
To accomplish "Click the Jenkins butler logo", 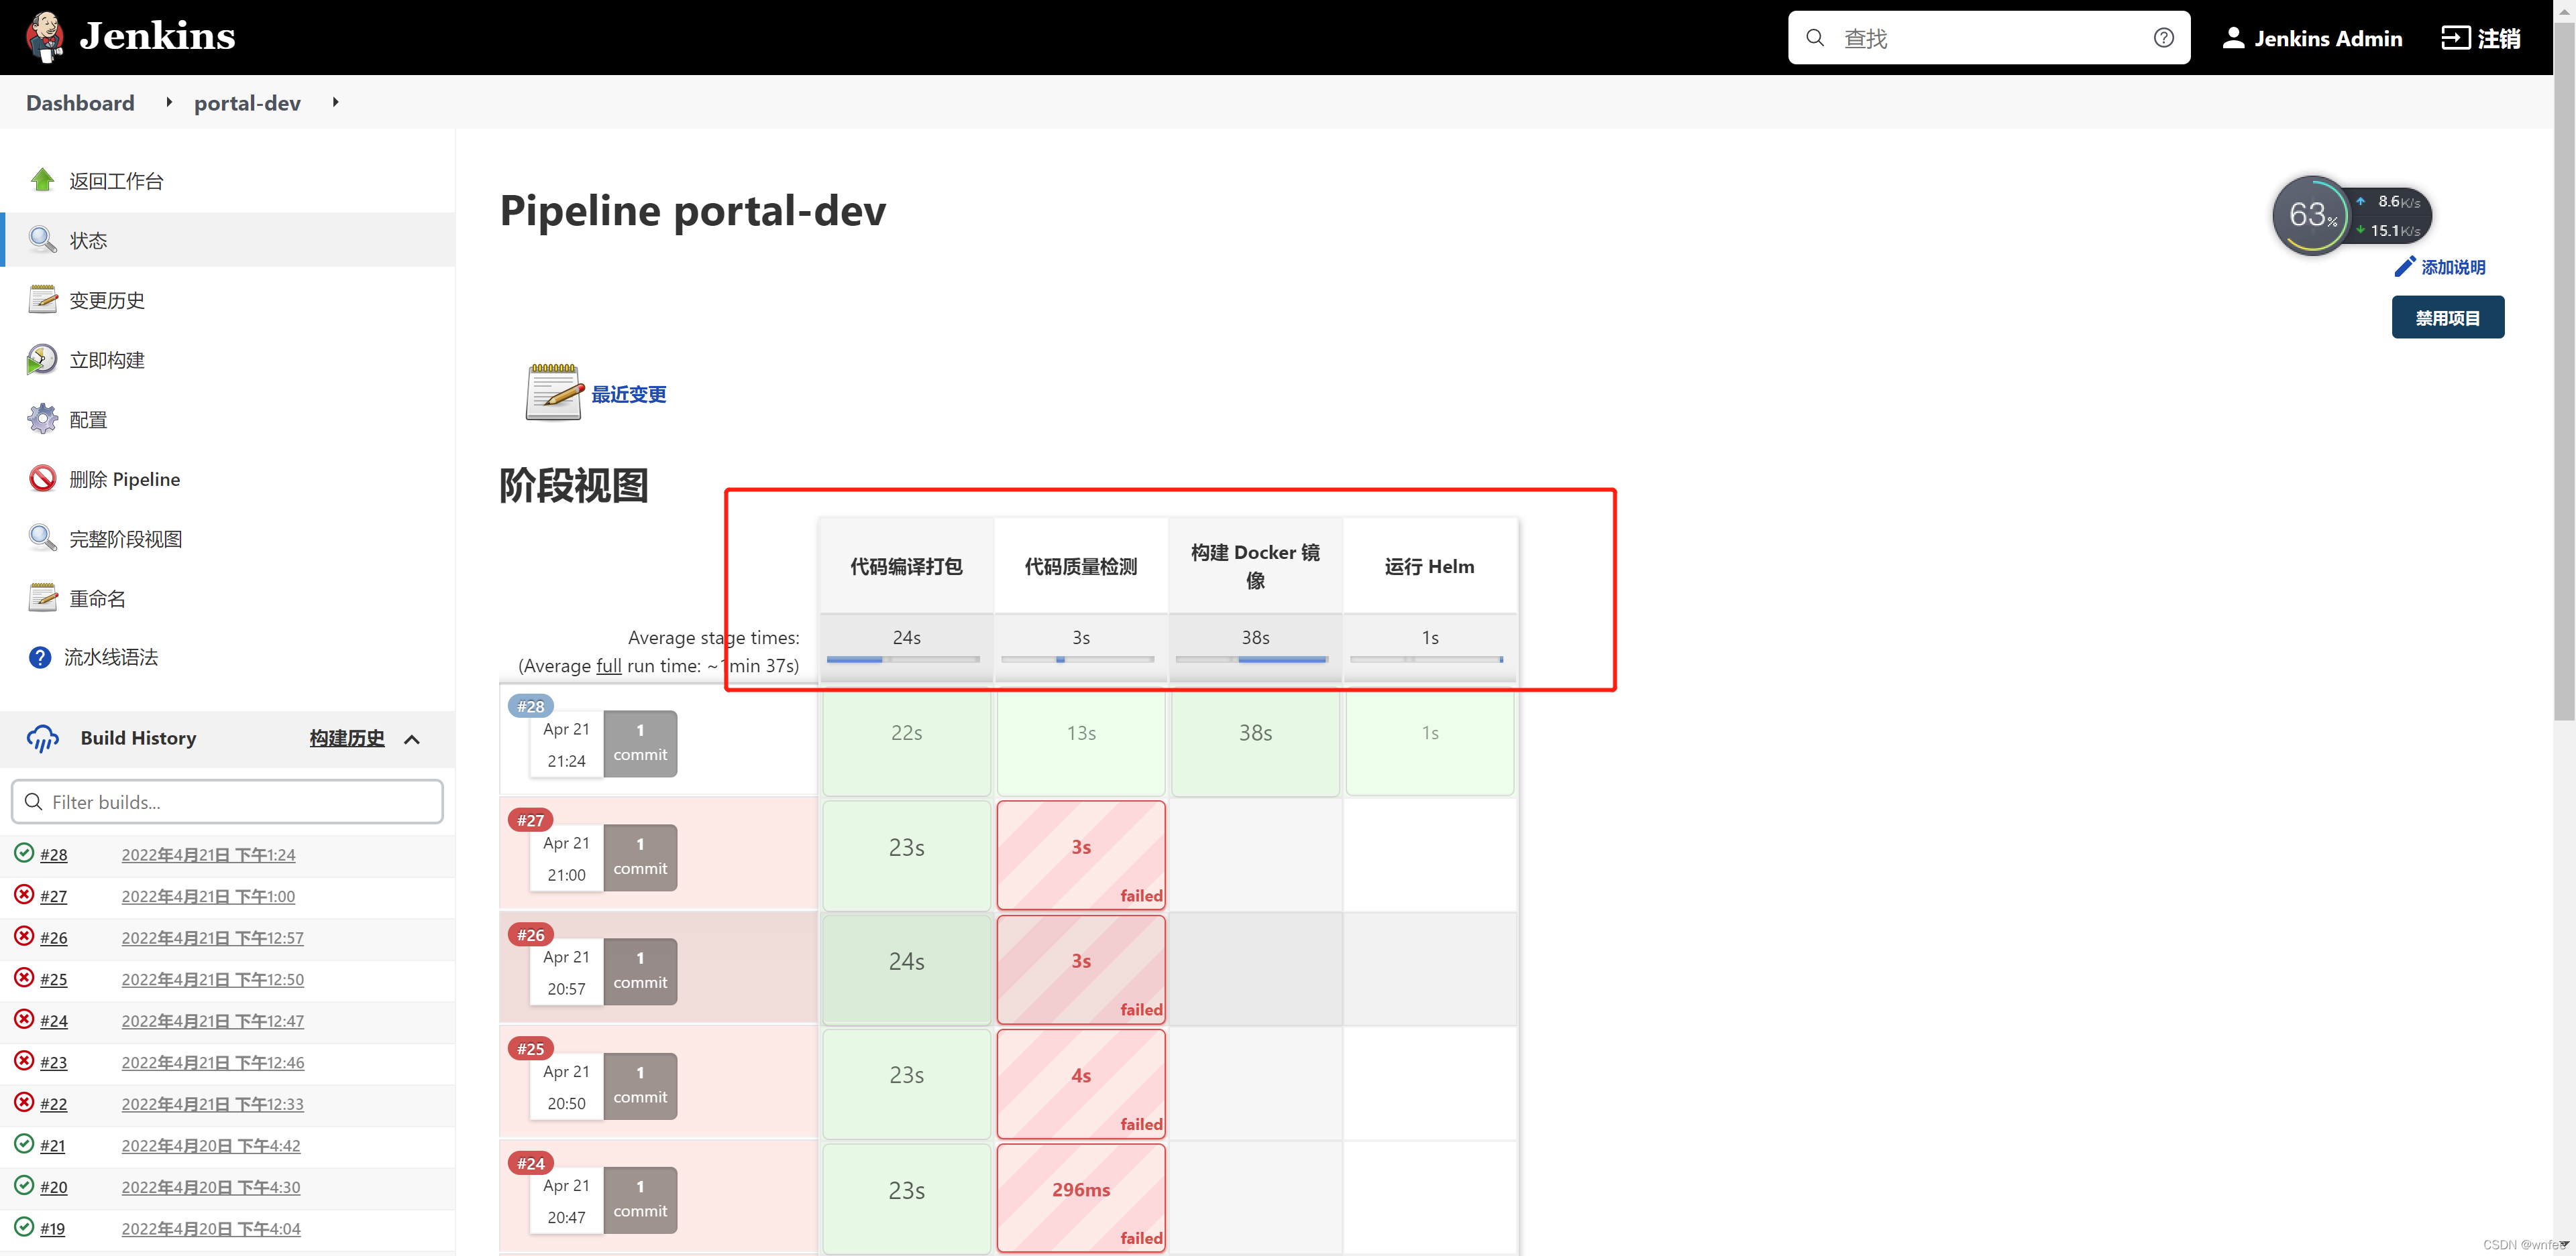I will tap(44, 37).
